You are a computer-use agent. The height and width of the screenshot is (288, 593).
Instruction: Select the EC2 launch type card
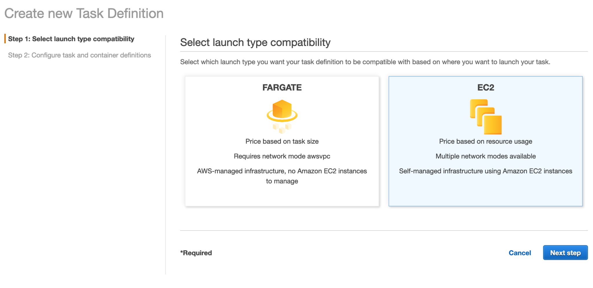[x=486, y=191]
